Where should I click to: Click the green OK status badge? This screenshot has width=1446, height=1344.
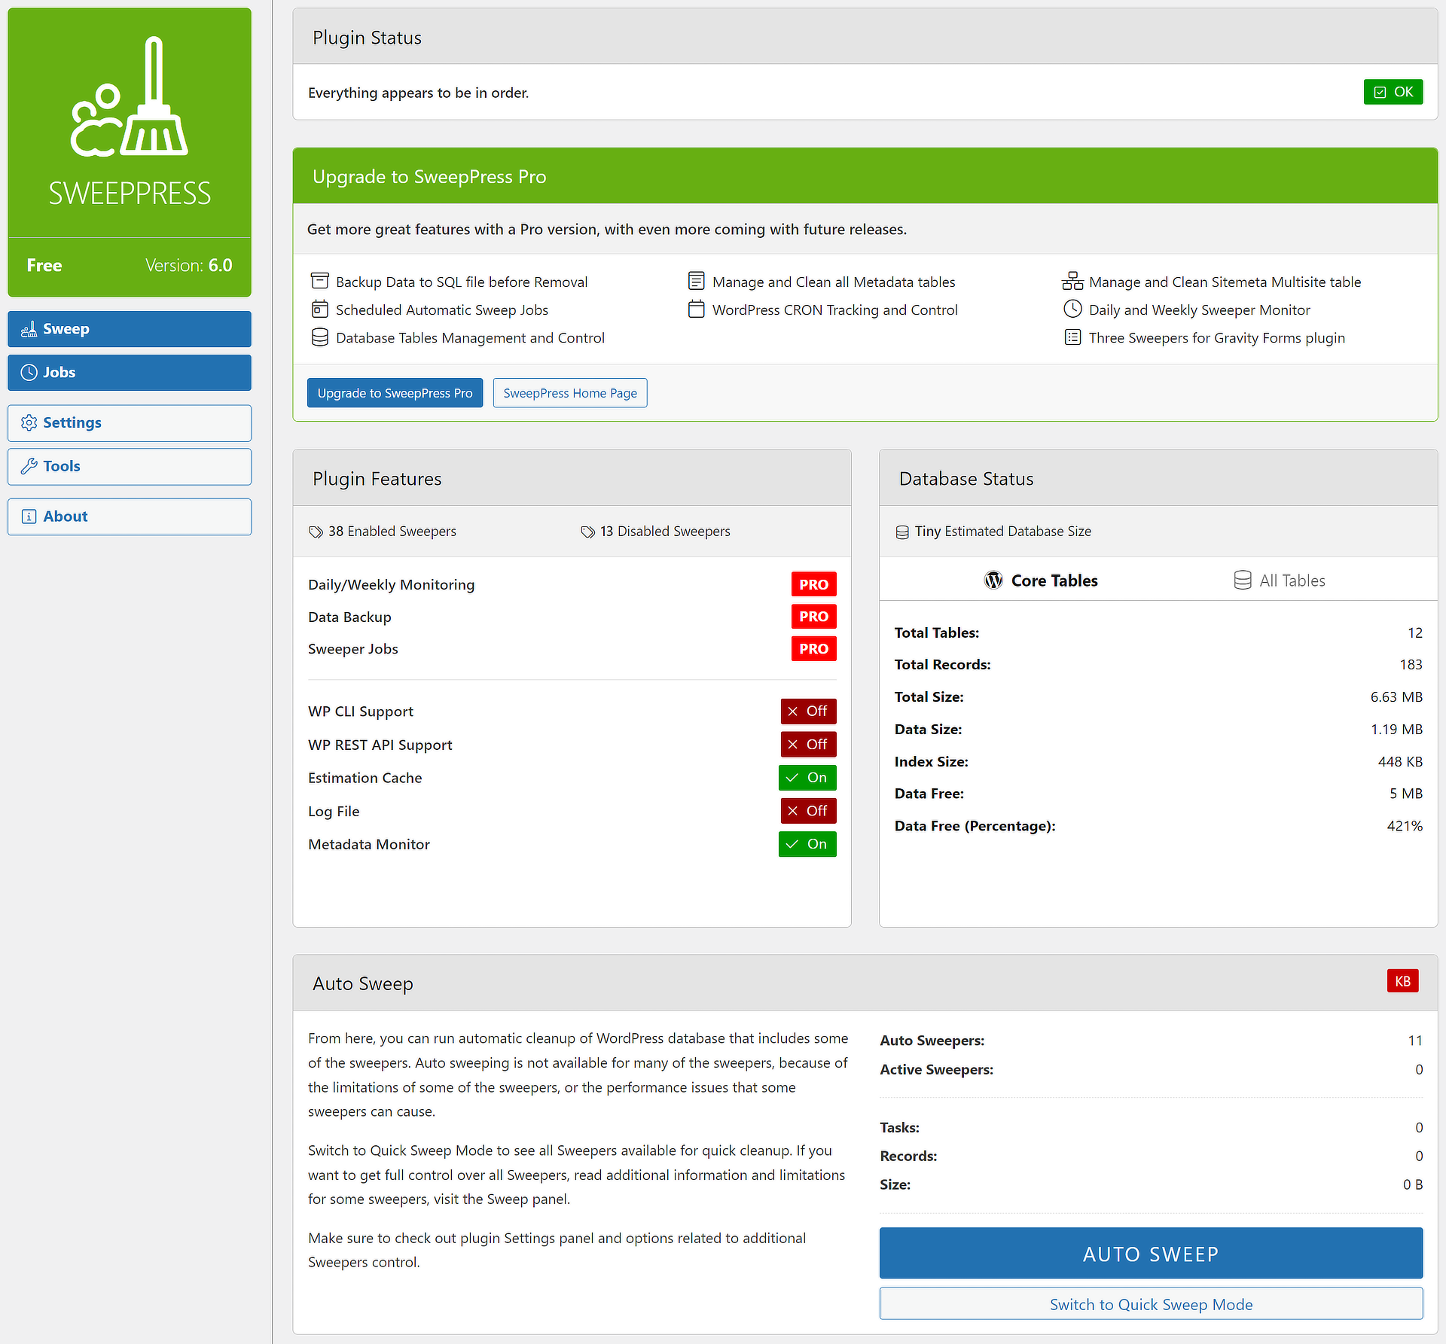coord(1393,92)
